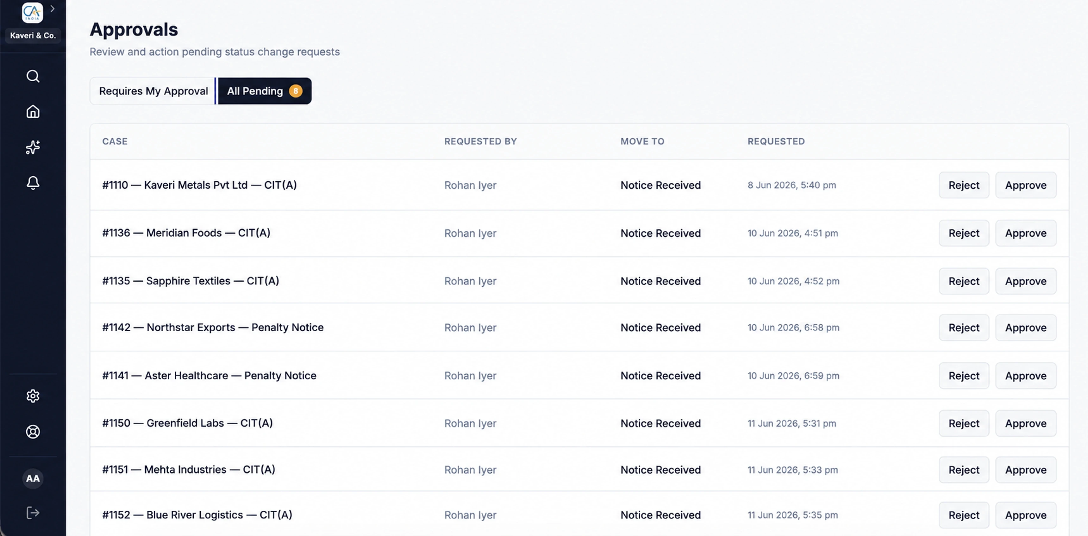Click the logout icon in sidebar
Screen dimensions: 1088x536
point(33,513)
